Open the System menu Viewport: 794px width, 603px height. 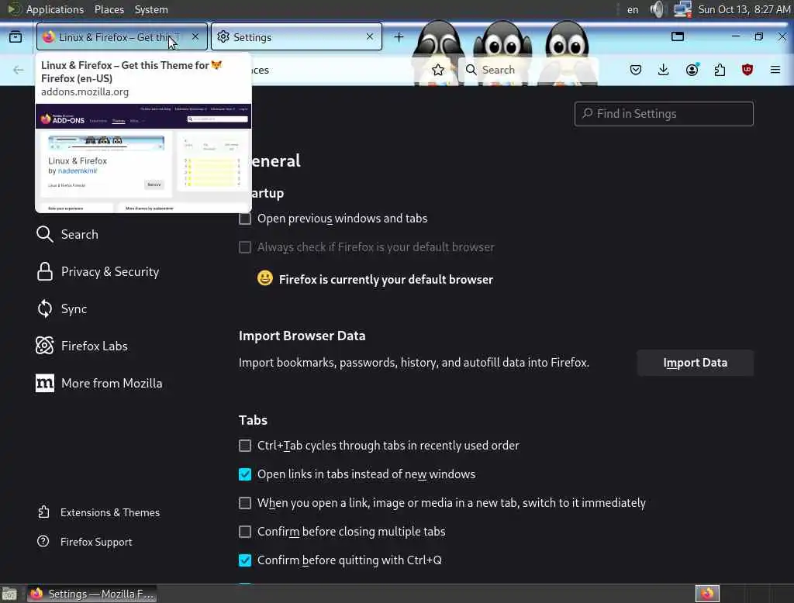tap(151, 9)
